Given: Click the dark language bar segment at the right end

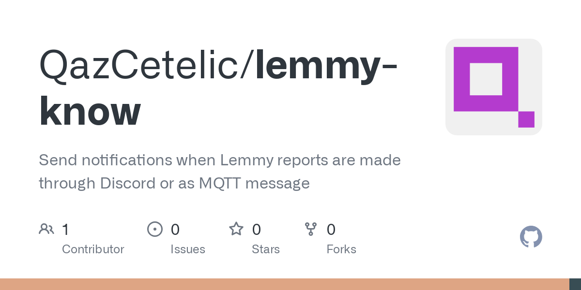Looking at the screenshot, I should coord(575,284).
